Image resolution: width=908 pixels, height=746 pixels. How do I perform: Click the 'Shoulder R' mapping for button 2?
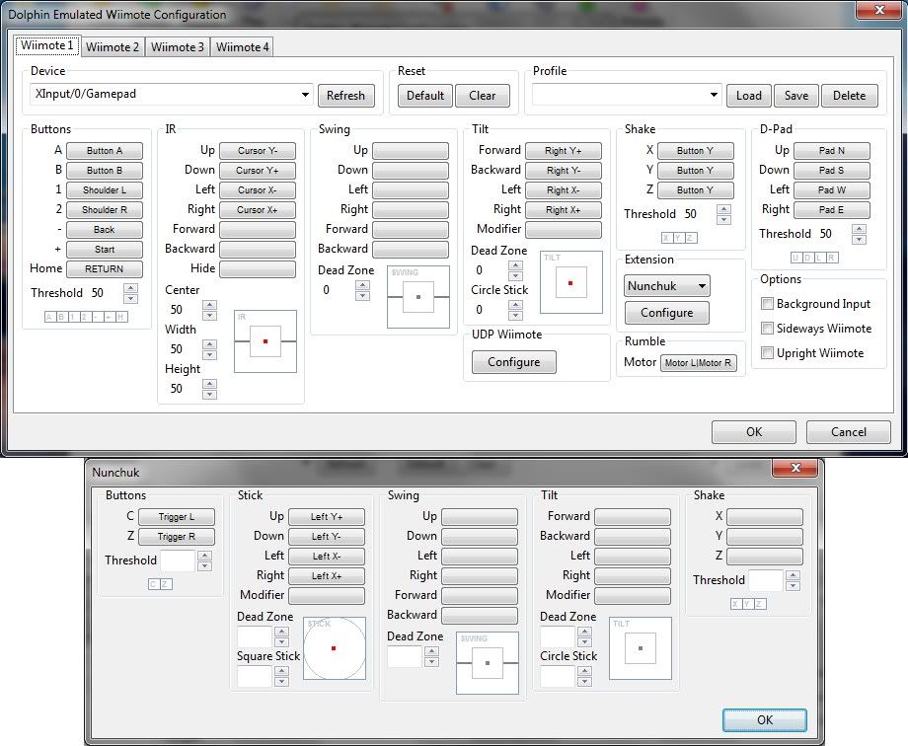[x=105, y=209]
